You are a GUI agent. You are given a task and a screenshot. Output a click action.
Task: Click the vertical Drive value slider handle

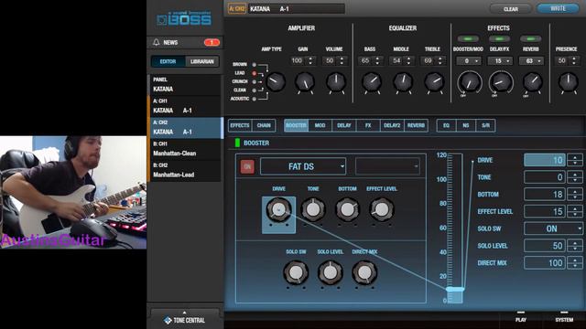click(455, 290)
